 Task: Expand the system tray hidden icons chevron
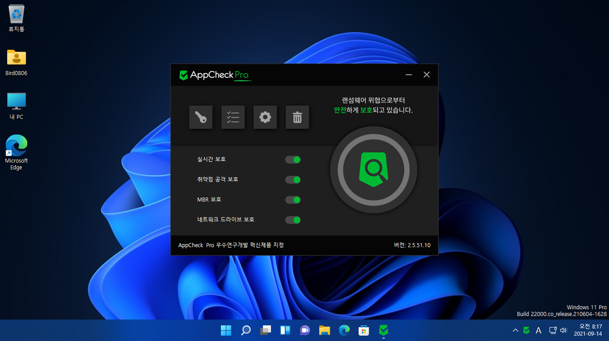pyautogui.click(x=515, y=330)
